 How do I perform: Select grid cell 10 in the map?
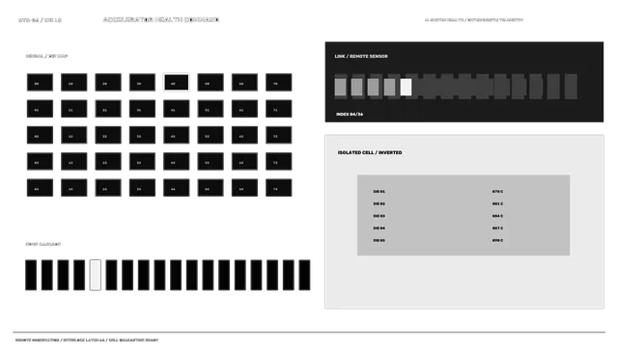(x=74, y=82)
